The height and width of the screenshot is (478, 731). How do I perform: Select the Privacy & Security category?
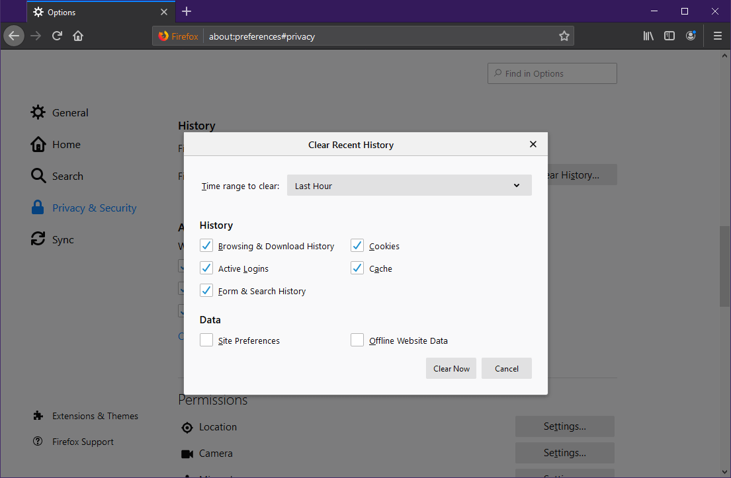tap(84, 208)
